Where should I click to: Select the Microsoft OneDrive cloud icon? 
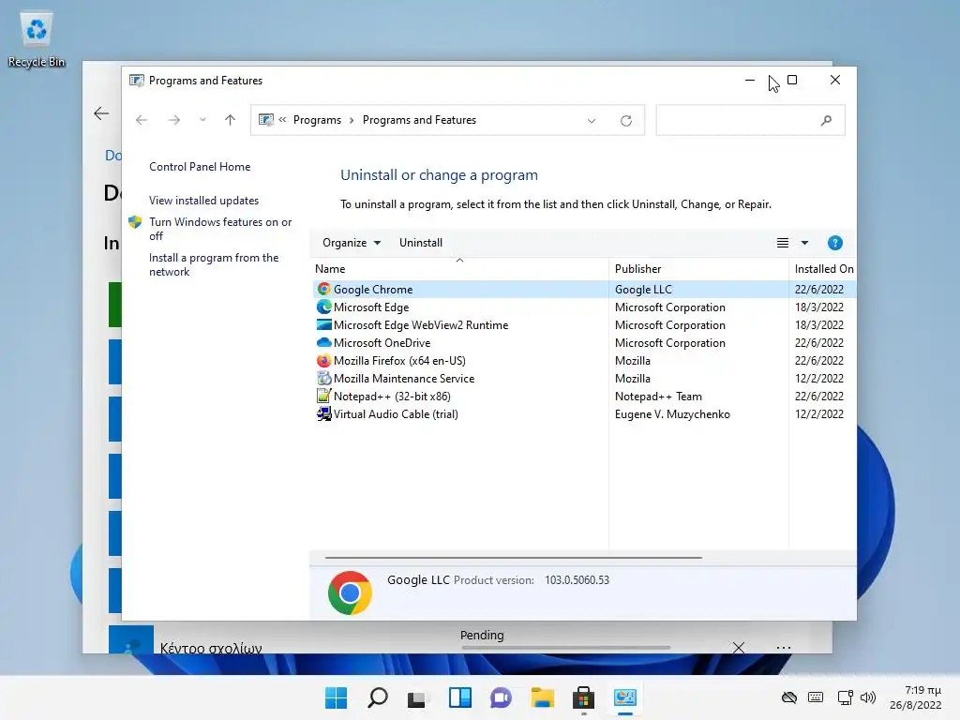(323, 342)
